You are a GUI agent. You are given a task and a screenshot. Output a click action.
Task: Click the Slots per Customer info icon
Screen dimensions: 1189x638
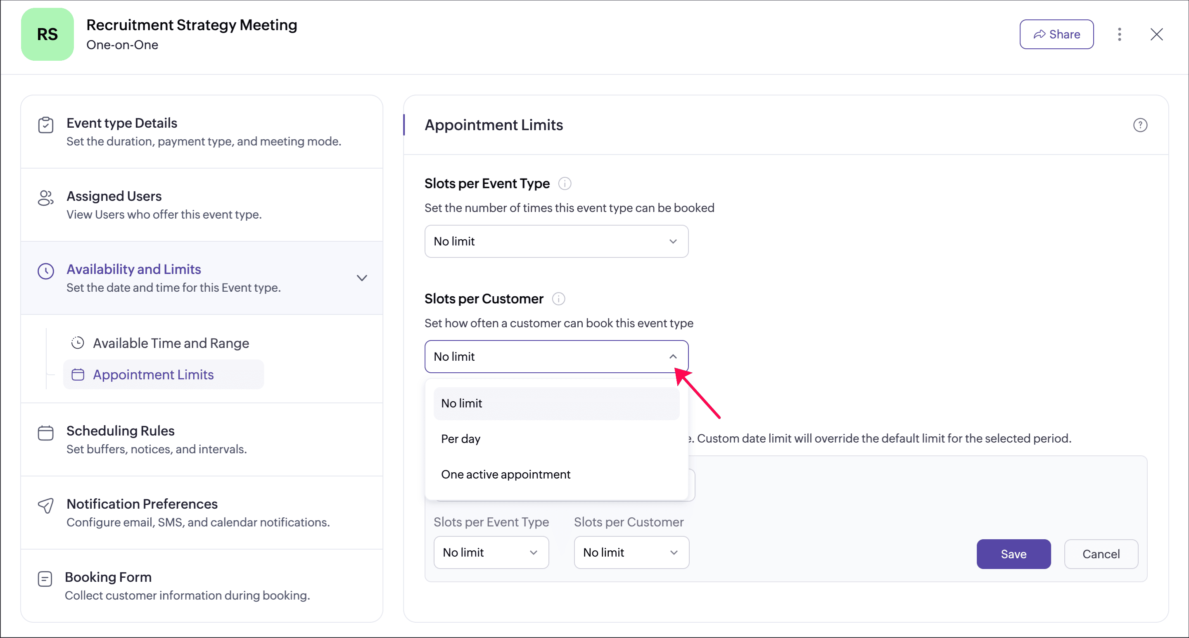click(558, 299)
